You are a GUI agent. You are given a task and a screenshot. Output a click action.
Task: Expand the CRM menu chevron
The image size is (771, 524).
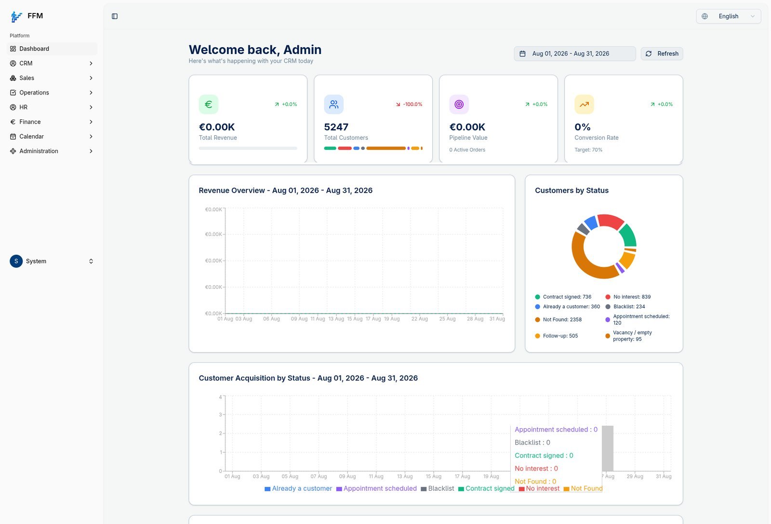tap(91, 64)
